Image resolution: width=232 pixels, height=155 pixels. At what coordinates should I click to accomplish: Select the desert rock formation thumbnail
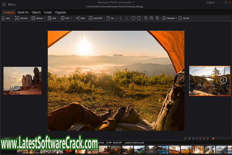tap(23, 81)
